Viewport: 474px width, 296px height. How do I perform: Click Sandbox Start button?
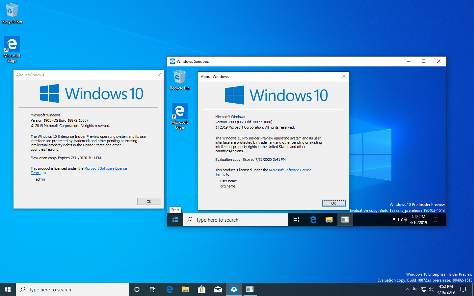coord(175,220)
